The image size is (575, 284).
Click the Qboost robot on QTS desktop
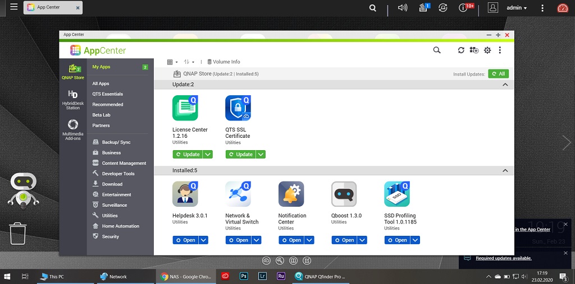[x=24, y=190]
